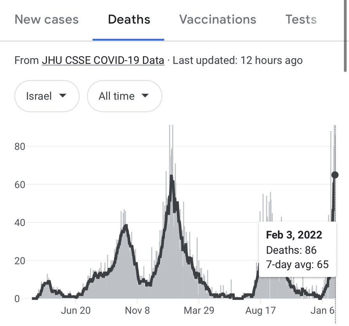Click the caret arrow beside Israel
Viewport: 349px width, 326px height.
[x=62, y=96]
